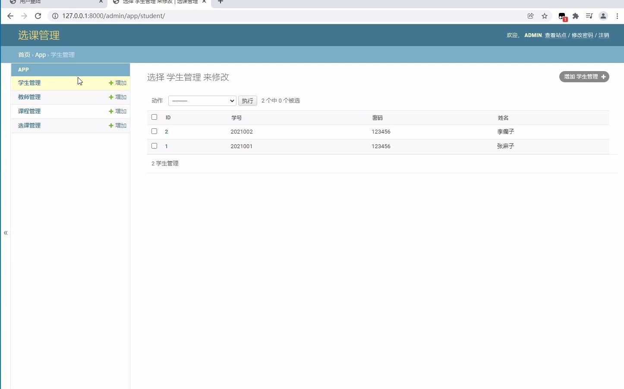Click 增加 next to 选课管理 in sidebar
This screenshot has width=624, height=389.
(x=117, y=125)
